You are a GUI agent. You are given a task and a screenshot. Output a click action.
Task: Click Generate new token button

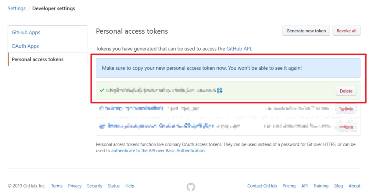point(306,31)
